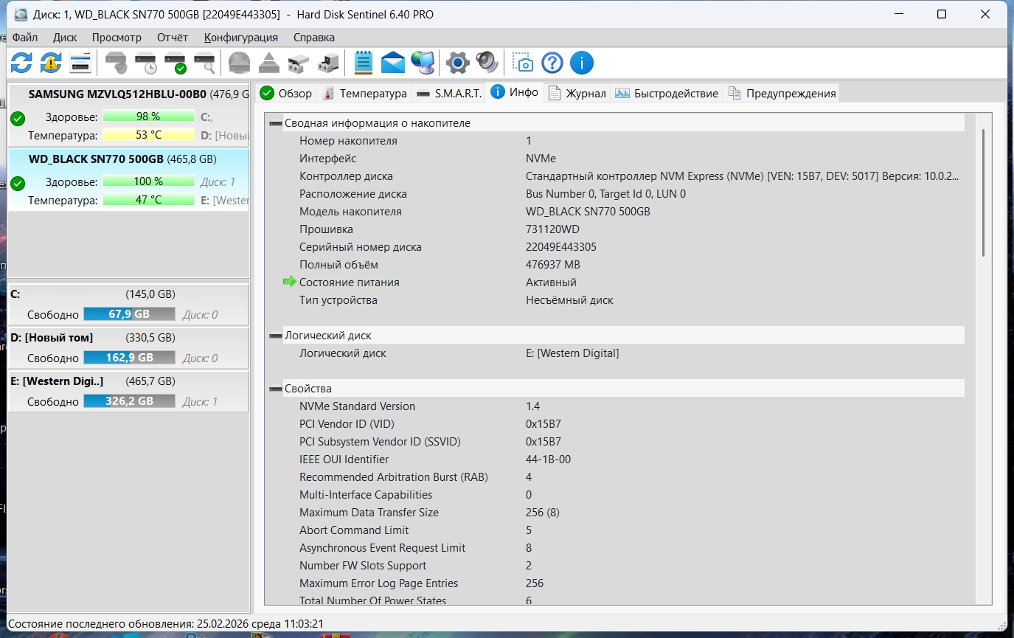The image size is (1014, 638).
Task: Click the refresh icon with yellow warning sign
Action: [50, 63]
